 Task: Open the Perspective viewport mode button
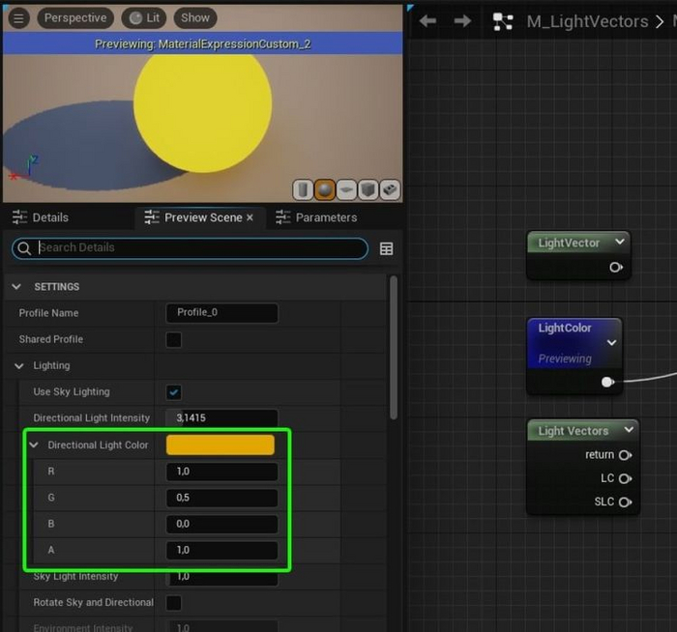click(x=74, y=17)
